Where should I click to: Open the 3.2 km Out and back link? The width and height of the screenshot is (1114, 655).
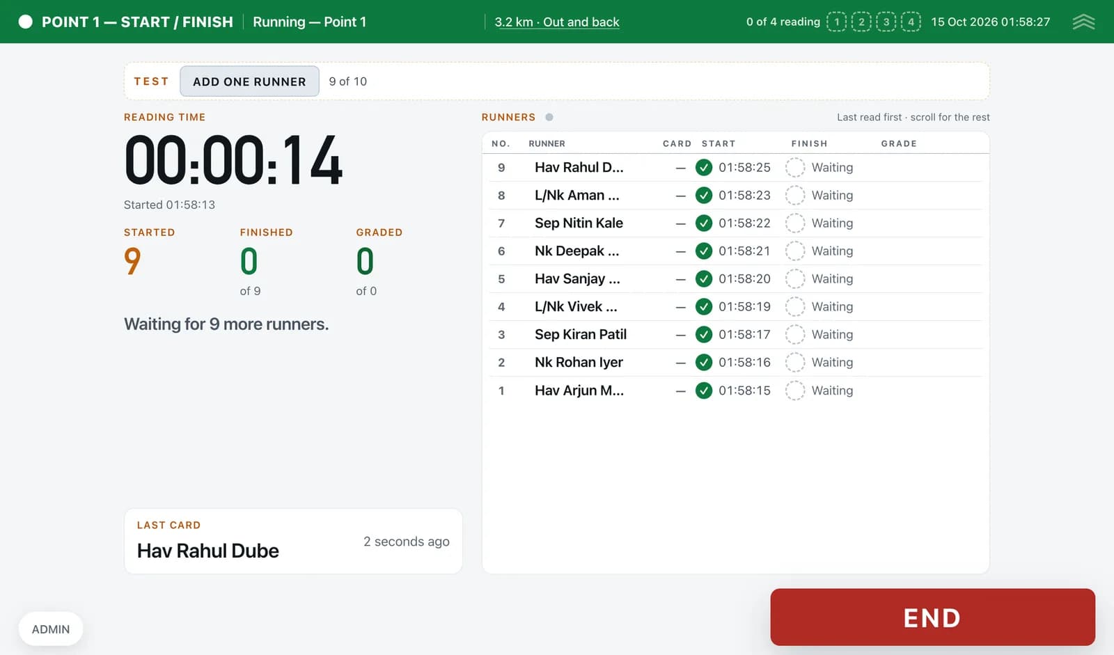point(557,22)
